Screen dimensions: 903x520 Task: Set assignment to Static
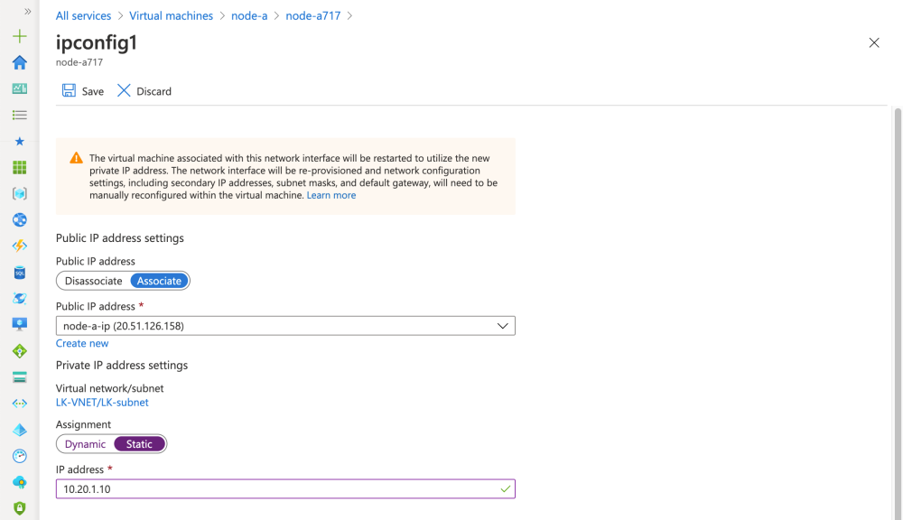point(139,444)
